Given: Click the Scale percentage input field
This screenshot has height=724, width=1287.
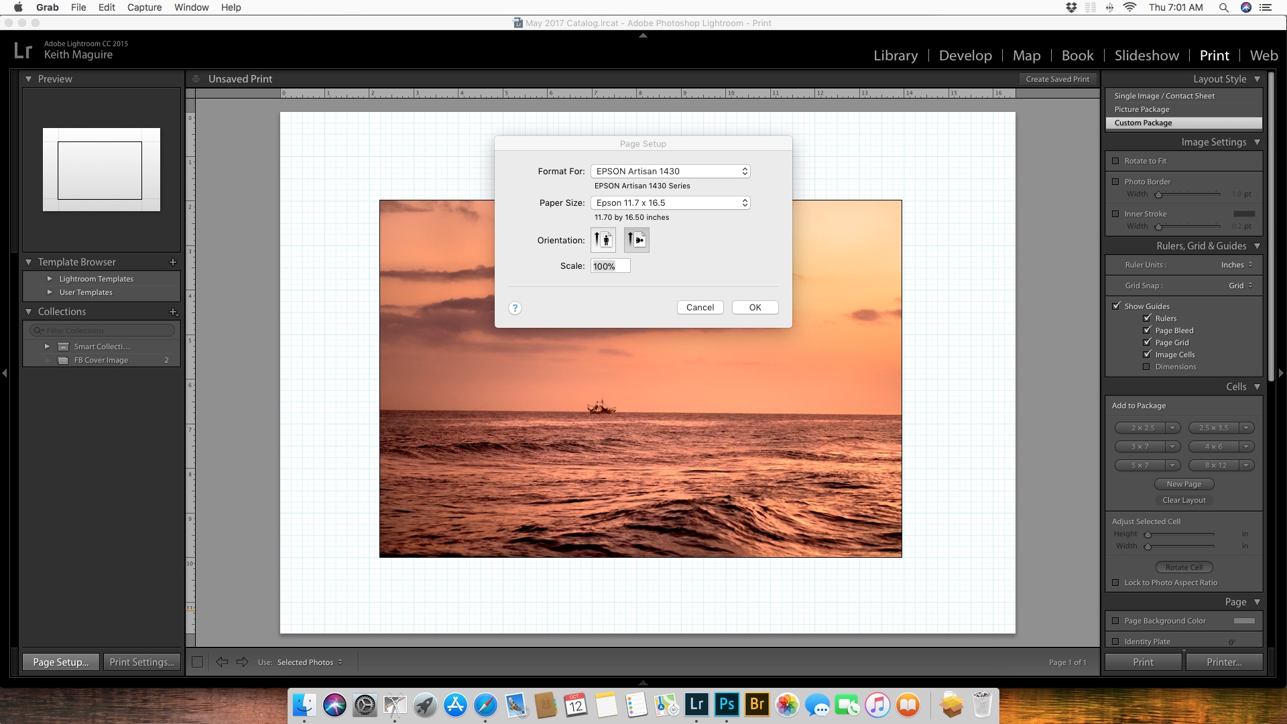Looking at the screenshot, I should point(609,265).
